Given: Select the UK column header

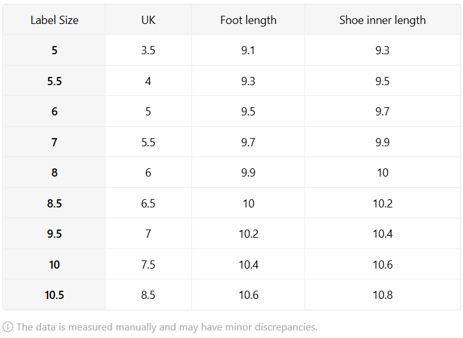Looking at the screenshot, I should [x=148, y=20].
